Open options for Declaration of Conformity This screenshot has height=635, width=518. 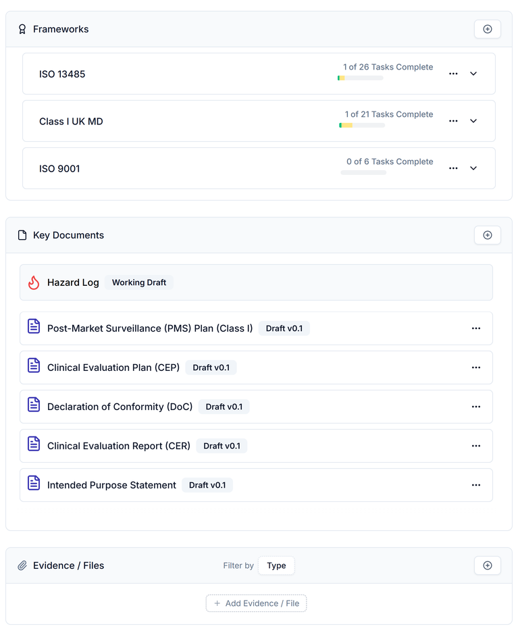476,407
